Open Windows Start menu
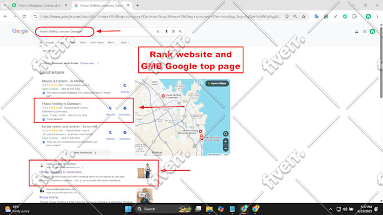 click(128, 209)
